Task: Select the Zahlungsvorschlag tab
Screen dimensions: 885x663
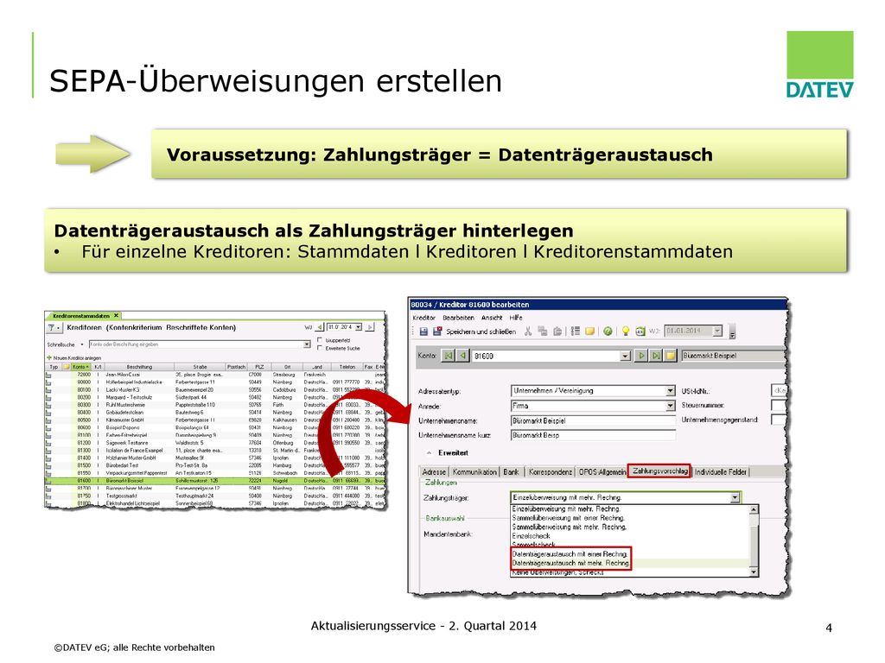Action: 659,470
